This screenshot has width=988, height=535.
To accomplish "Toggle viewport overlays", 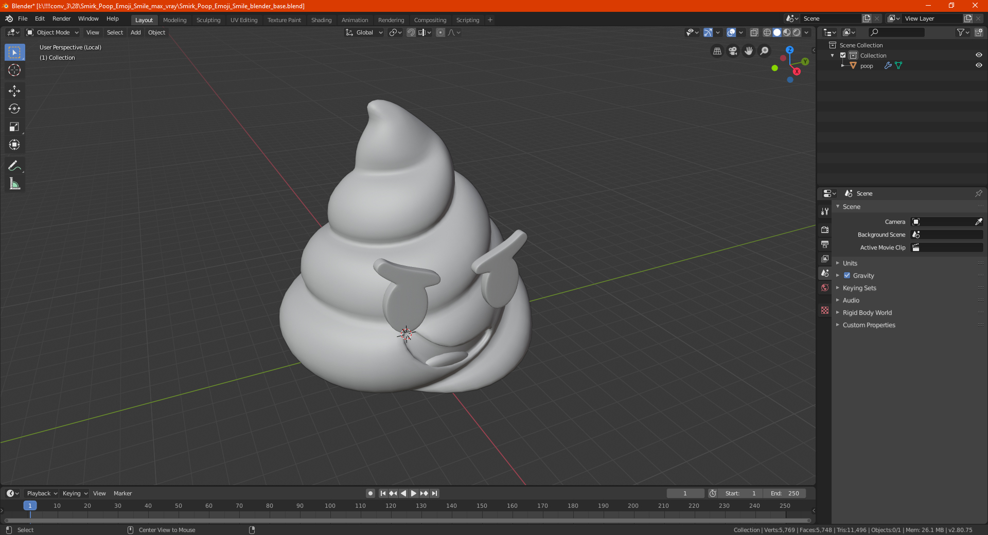I will [x=731, y=32].
